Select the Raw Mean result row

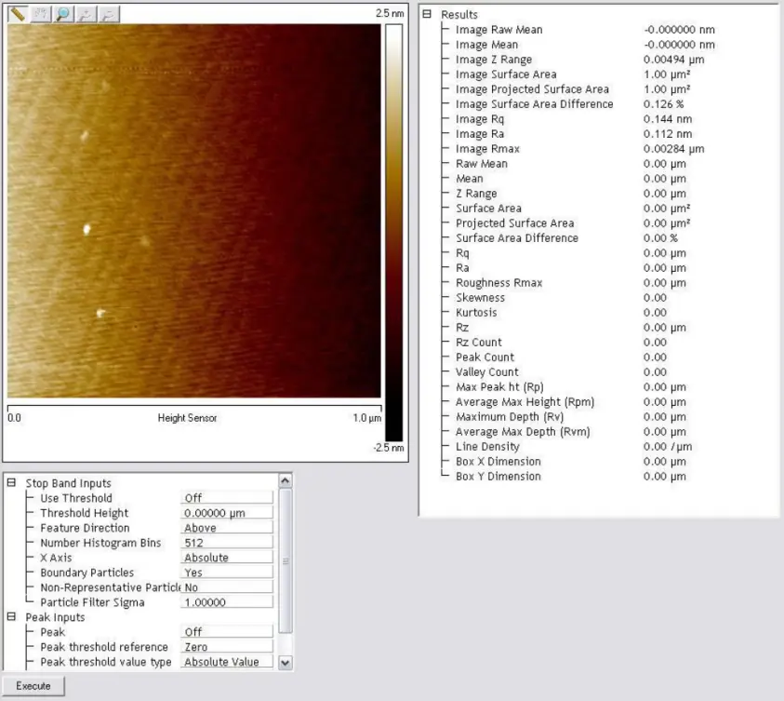coord(571,164)
